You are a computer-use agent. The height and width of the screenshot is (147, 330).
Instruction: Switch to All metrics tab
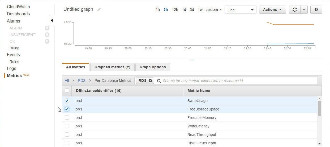click(76, 67)
